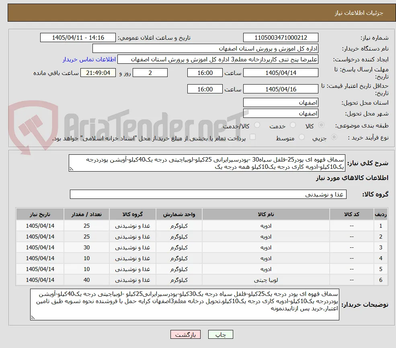This screenshot has width=396, height=348.
Task: Click the announcement date field 1405/04/11 - 14:16
Action: 78,38
